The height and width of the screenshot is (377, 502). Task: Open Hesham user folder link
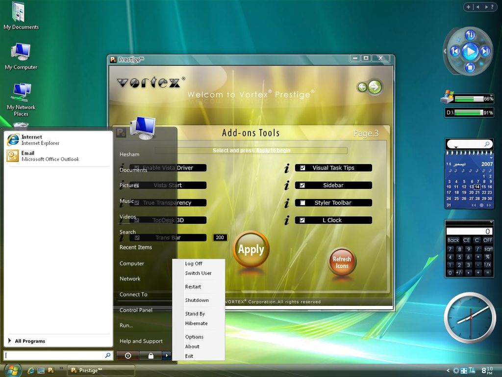tap(129, 154)
